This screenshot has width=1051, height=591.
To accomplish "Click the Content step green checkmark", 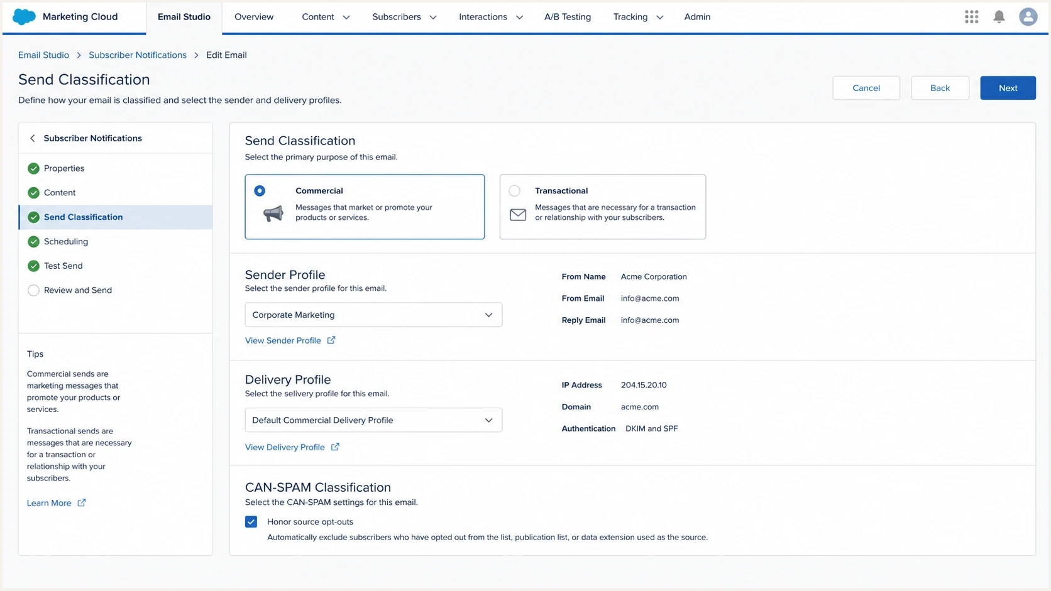I will point(34,193).
